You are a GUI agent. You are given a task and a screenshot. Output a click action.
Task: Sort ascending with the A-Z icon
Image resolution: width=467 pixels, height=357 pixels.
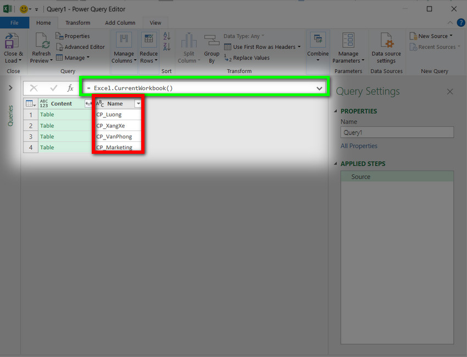[x=167, y=36]
